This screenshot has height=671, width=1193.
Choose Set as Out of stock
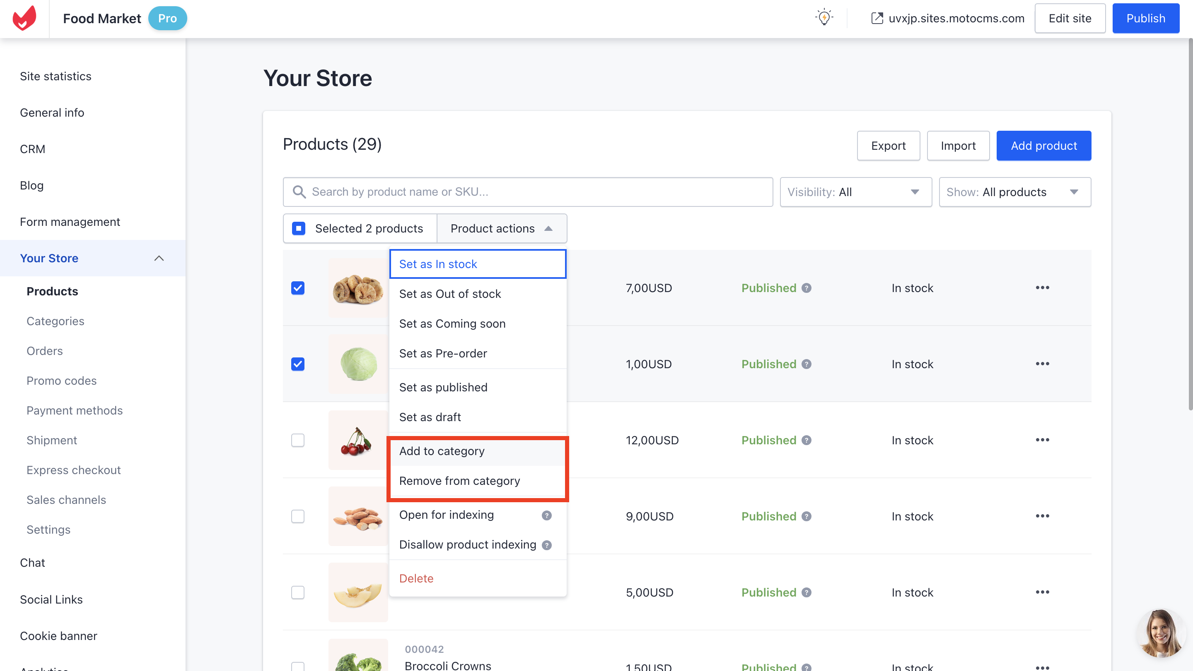coord(478,294)
